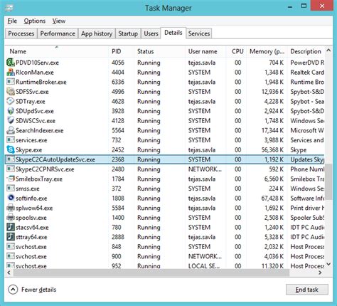Click NETWORK... user of SkypeC2CPNRSvc.exe
The height and width of the screenshot is (306, 337).
pyautogui.click(x=205, y=169)
